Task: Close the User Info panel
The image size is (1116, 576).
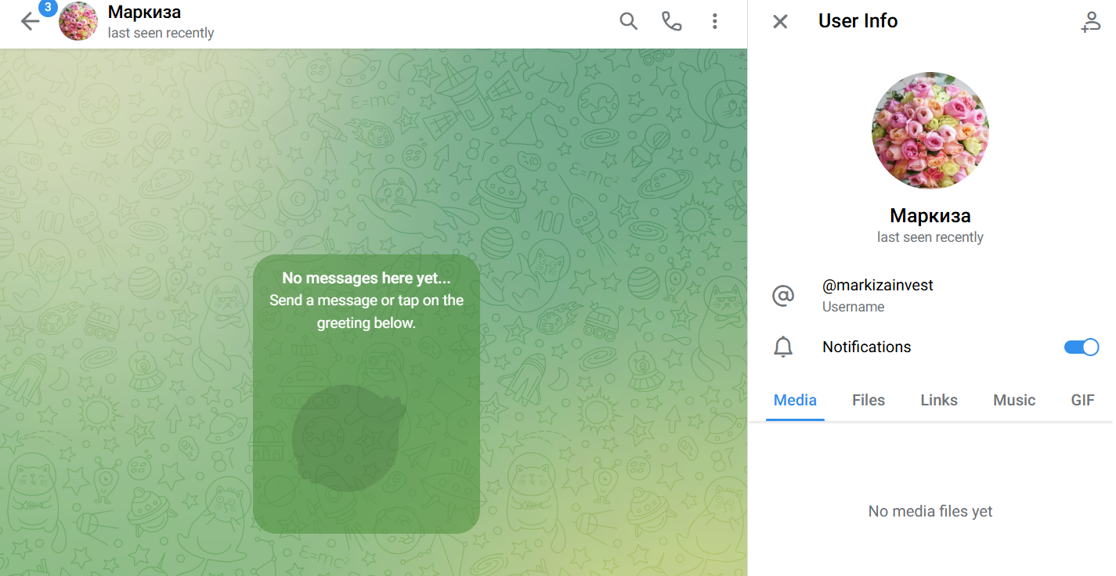Action: (780, 21)
